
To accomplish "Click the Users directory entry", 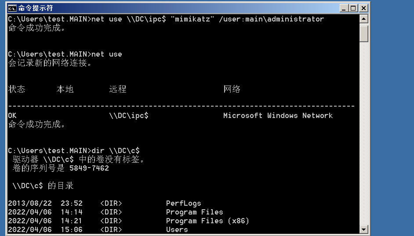I will click(x=177, y=229).
